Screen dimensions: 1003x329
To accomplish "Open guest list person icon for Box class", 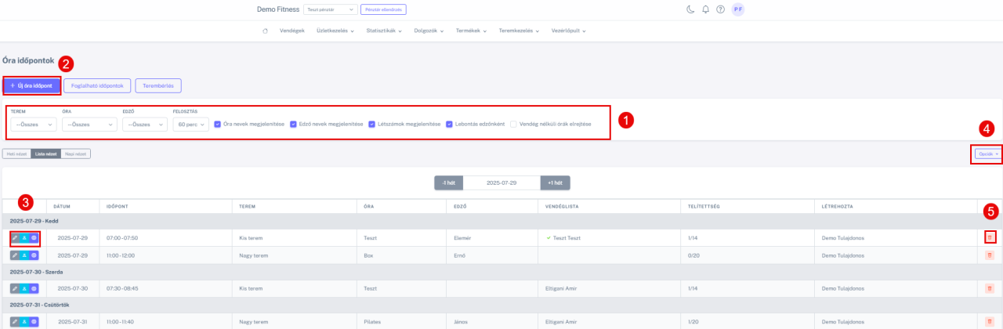I will click(24, 255).
